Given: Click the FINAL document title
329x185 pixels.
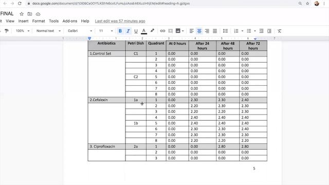Looking at the screenshot, I should click(x=7, y=14).
